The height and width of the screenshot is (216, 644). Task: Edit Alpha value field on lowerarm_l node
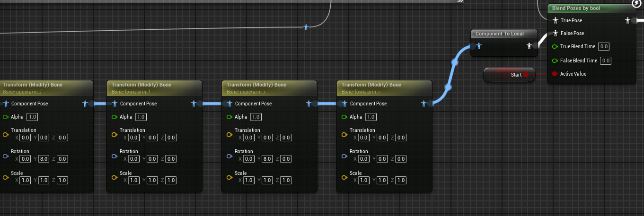(x=141, y=117)
